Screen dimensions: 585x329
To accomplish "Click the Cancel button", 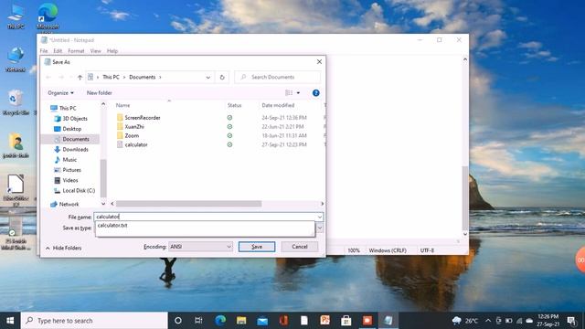I will (300, 247).
